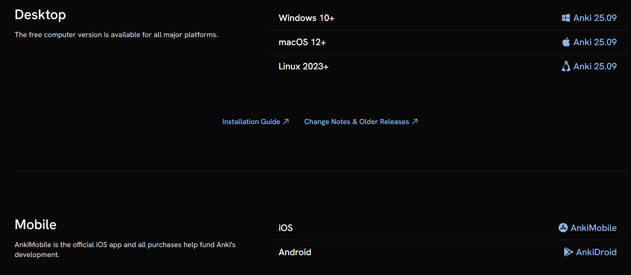Click the arrow icon after Older Releases
631x275 pixels.
pyautogui.click(x=415, y=122)
